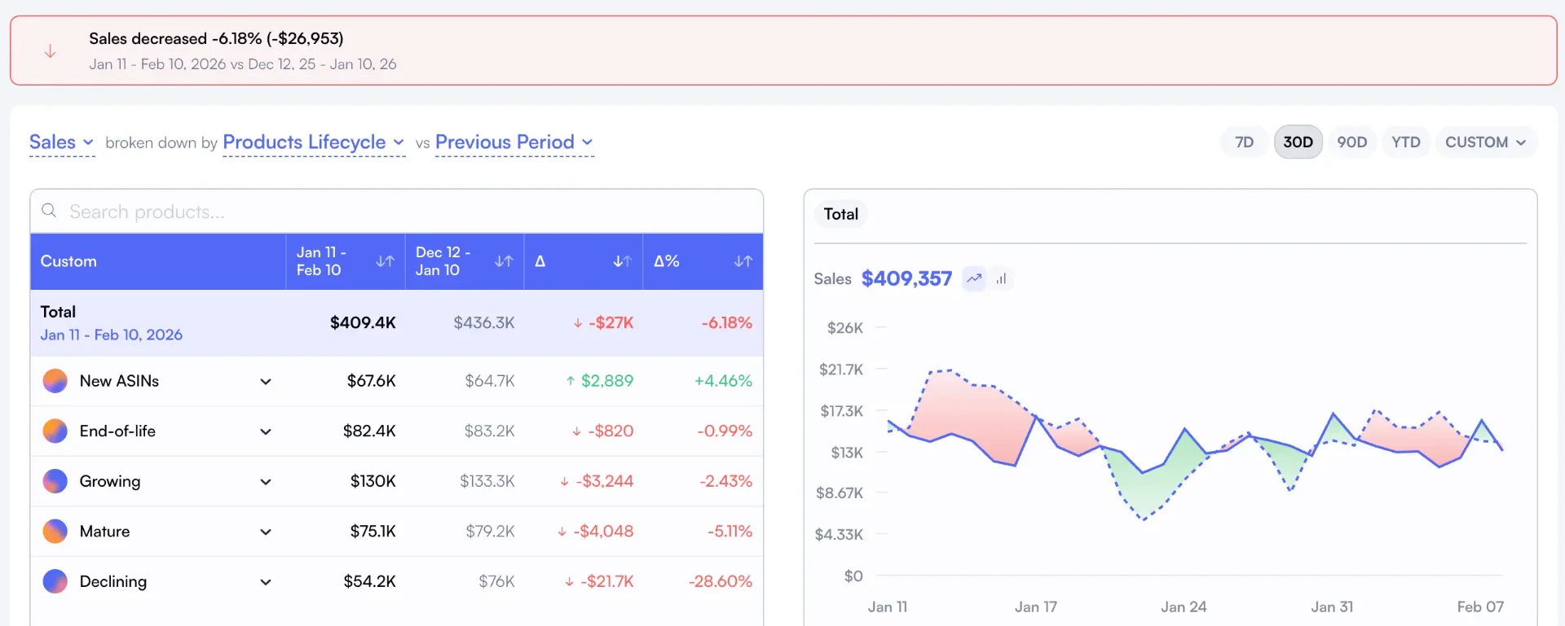This screenshot has height=626, width=1565.
Task: Sort by the Δ delta column
Action: tap(623, 261)
